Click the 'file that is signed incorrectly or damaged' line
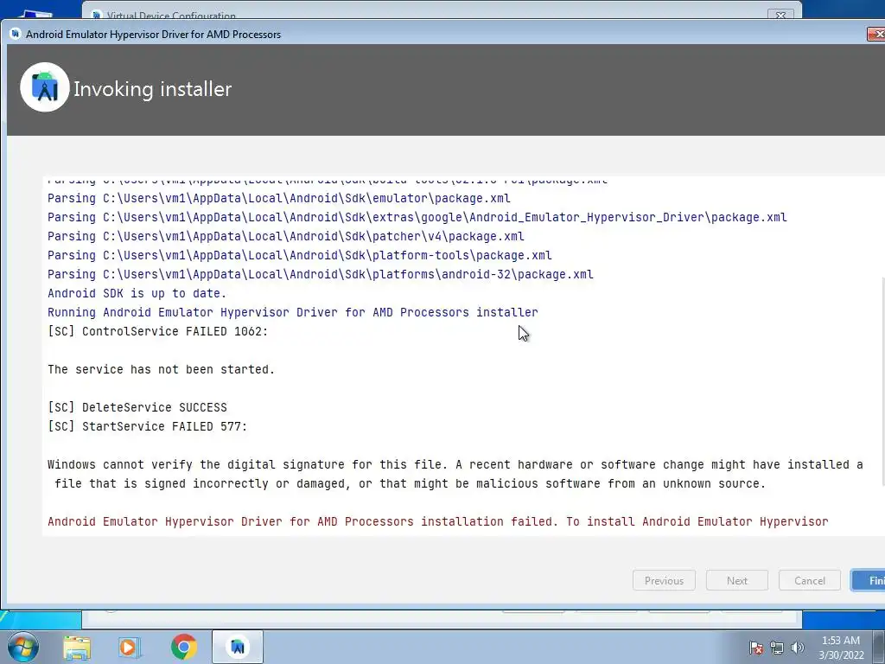Viewport: 885px width, 664px height. click(x=411, y=484)
